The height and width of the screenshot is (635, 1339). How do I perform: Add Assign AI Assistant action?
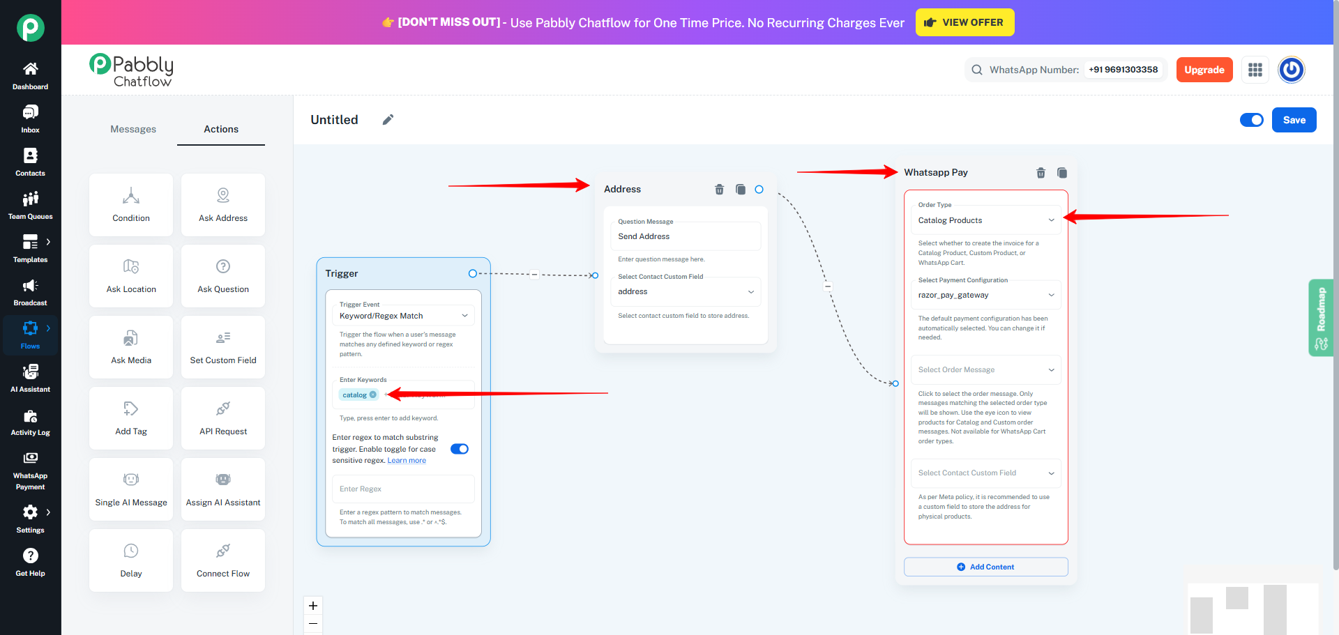223,489
